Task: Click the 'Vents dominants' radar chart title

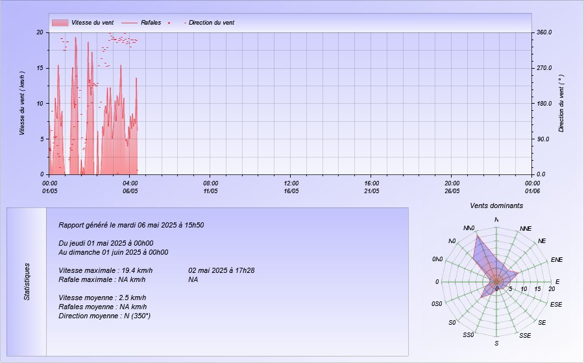Action: [x=496, y=205]
